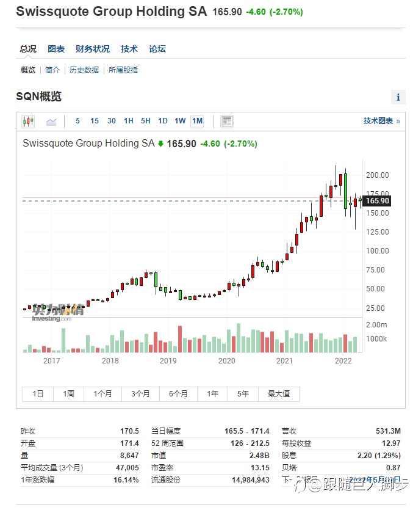
Task: Click the 2022 label on the time axis
Action: tap(343, 361)
